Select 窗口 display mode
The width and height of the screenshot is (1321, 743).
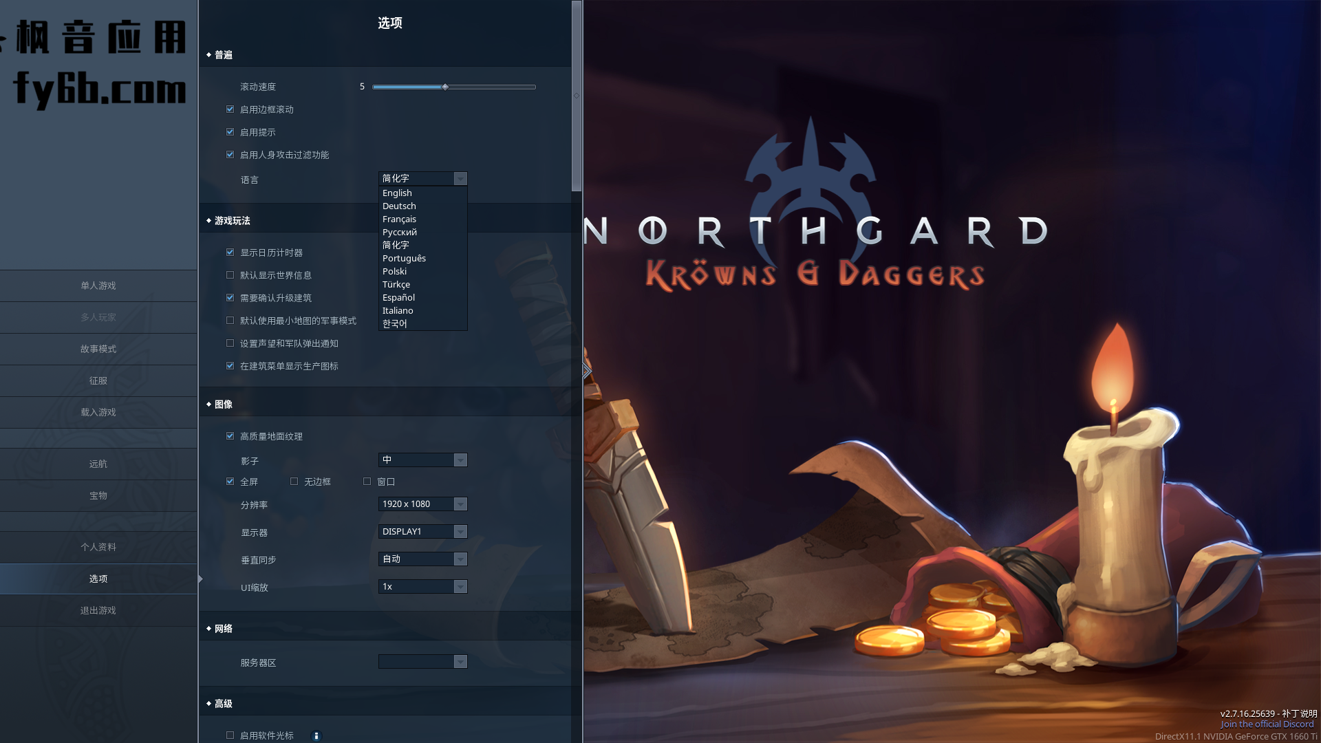(367, 482)
